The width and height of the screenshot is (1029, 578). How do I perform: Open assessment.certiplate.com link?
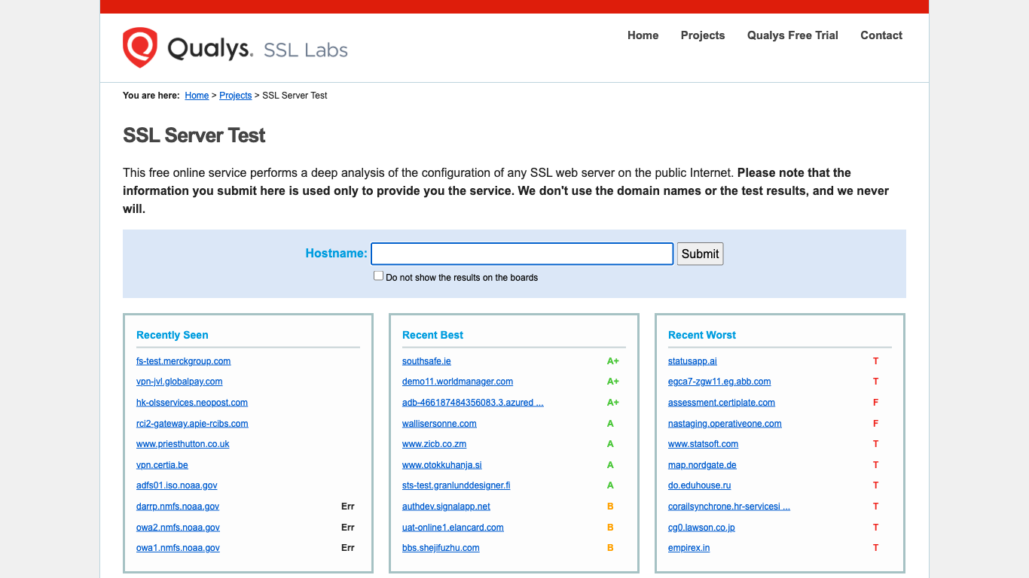722,403
